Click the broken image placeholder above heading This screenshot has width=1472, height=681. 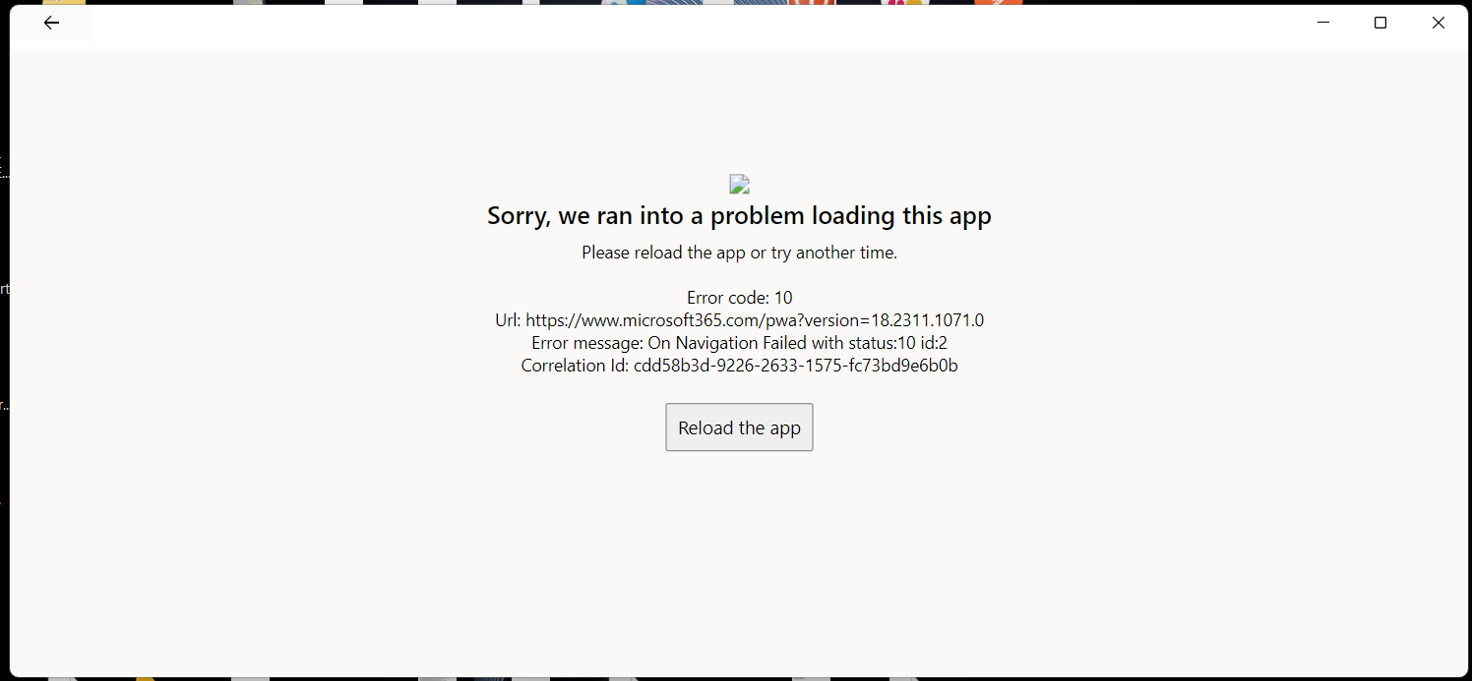(x=739, y=184)
